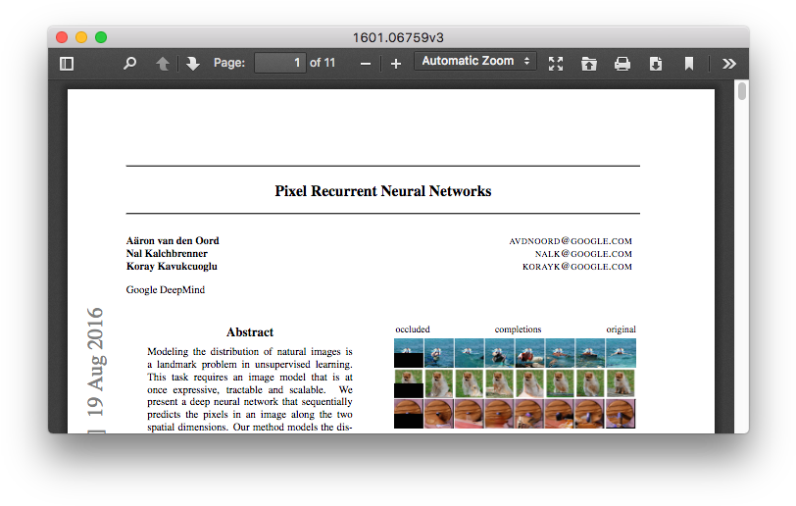The width and height of the screenshot is (796, 506).
Task: Click the email AVDNOORD@GOOGLE.COM
Action: tap(571, 241)
